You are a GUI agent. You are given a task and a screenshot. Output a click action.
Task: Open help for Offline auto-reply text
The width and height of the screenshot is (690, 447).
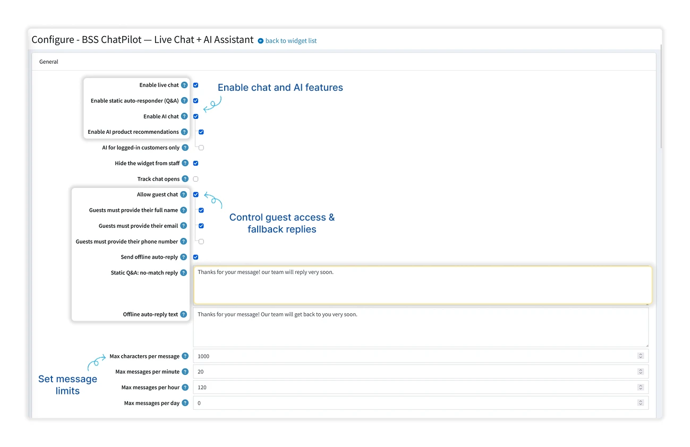pos(184,314)
